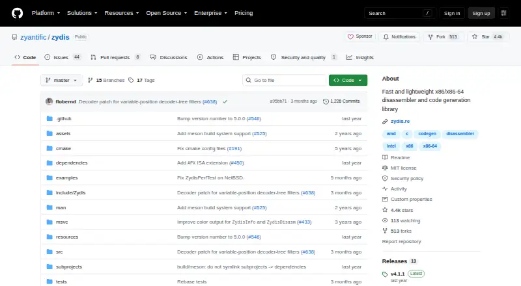This screenshot has width=521, height=286.
Task: Open commit history clock icon
Action: point(326,101)
